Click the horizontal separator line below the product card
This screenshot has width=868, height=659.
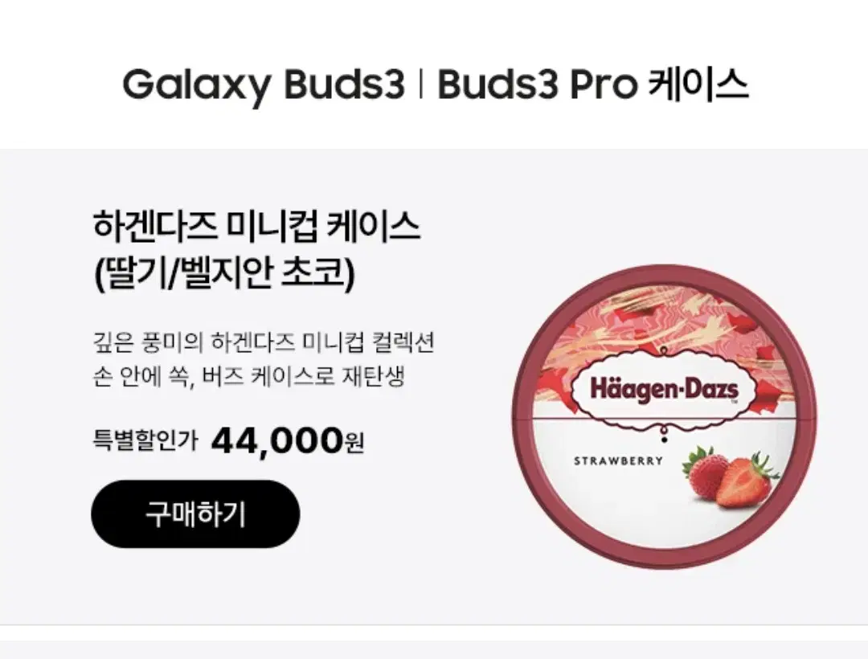click(x=434, y=625)
